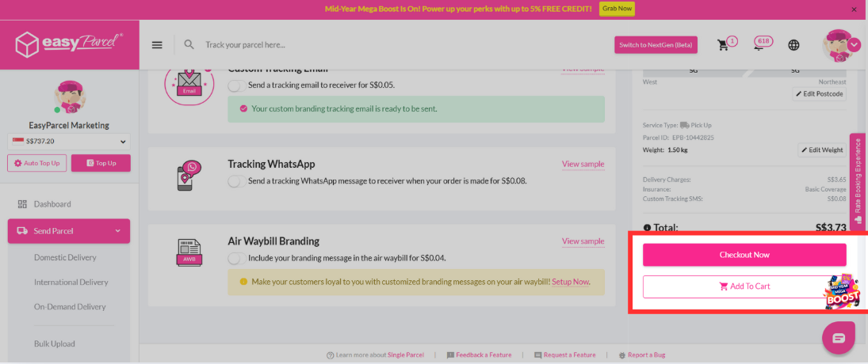Click the Mid-Year Mega Boost badge
This screenshot has height=364, width=868.
click(843, 292)
